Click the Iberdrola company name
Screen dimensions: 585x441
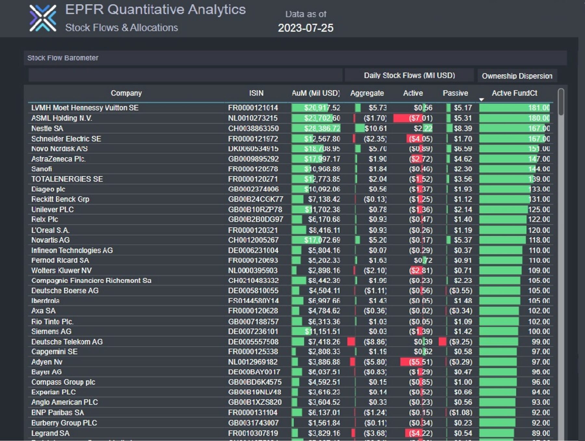[45, 301]
